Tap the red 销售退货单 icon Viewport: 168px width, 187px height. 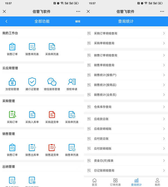coord(52,147)
